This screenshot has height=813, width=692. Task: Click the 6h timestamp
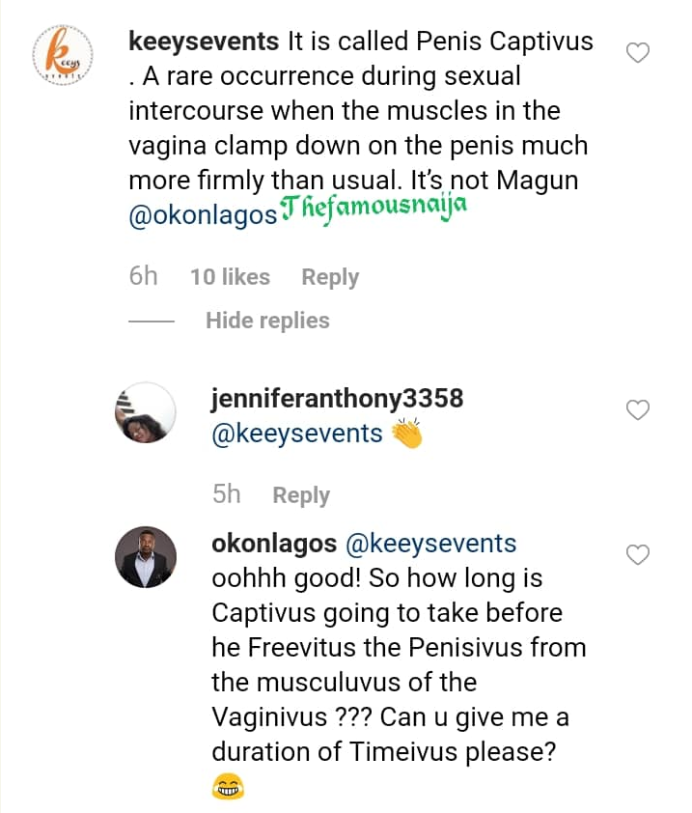pyautogui.click(x=143, y=277)
